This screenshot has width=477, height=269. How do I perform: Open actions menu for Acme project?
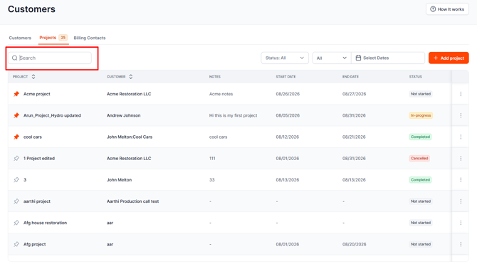461,94
